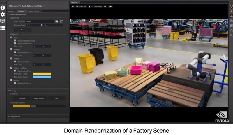Image resolution: width=233 pixels, height=135 pixels.
Task: Collapse the Domain Randomization section
Action: click(9, 15)
